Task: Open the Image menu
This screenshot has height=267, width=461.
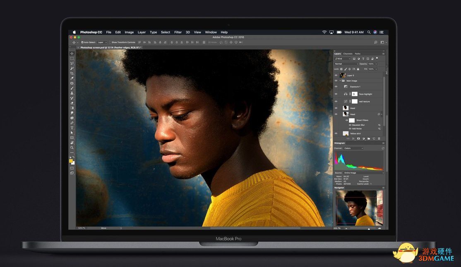Action: click(x=129, y=32)
